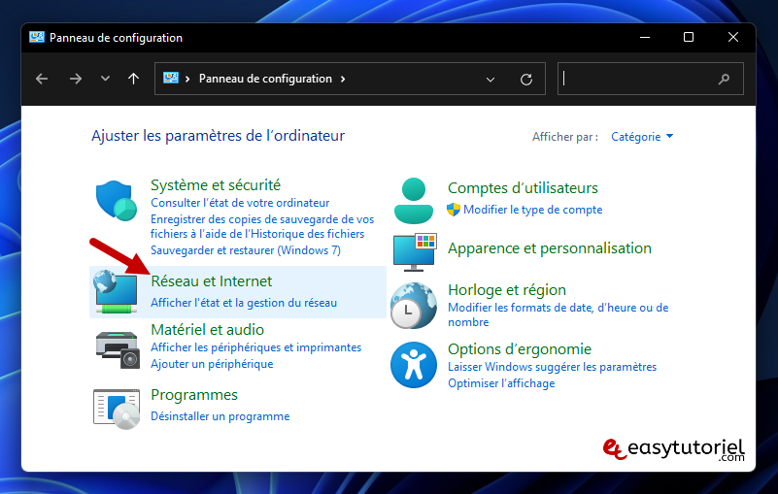This screenshot has width=778, height=494.
Task: Click Optimiser l'affichage link
Action: [501, 383]
